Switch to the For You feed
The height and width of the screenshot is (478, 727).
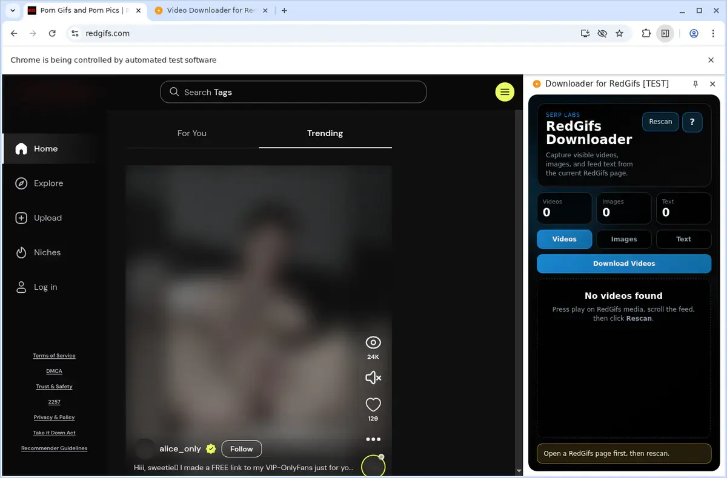click(192, 133)
